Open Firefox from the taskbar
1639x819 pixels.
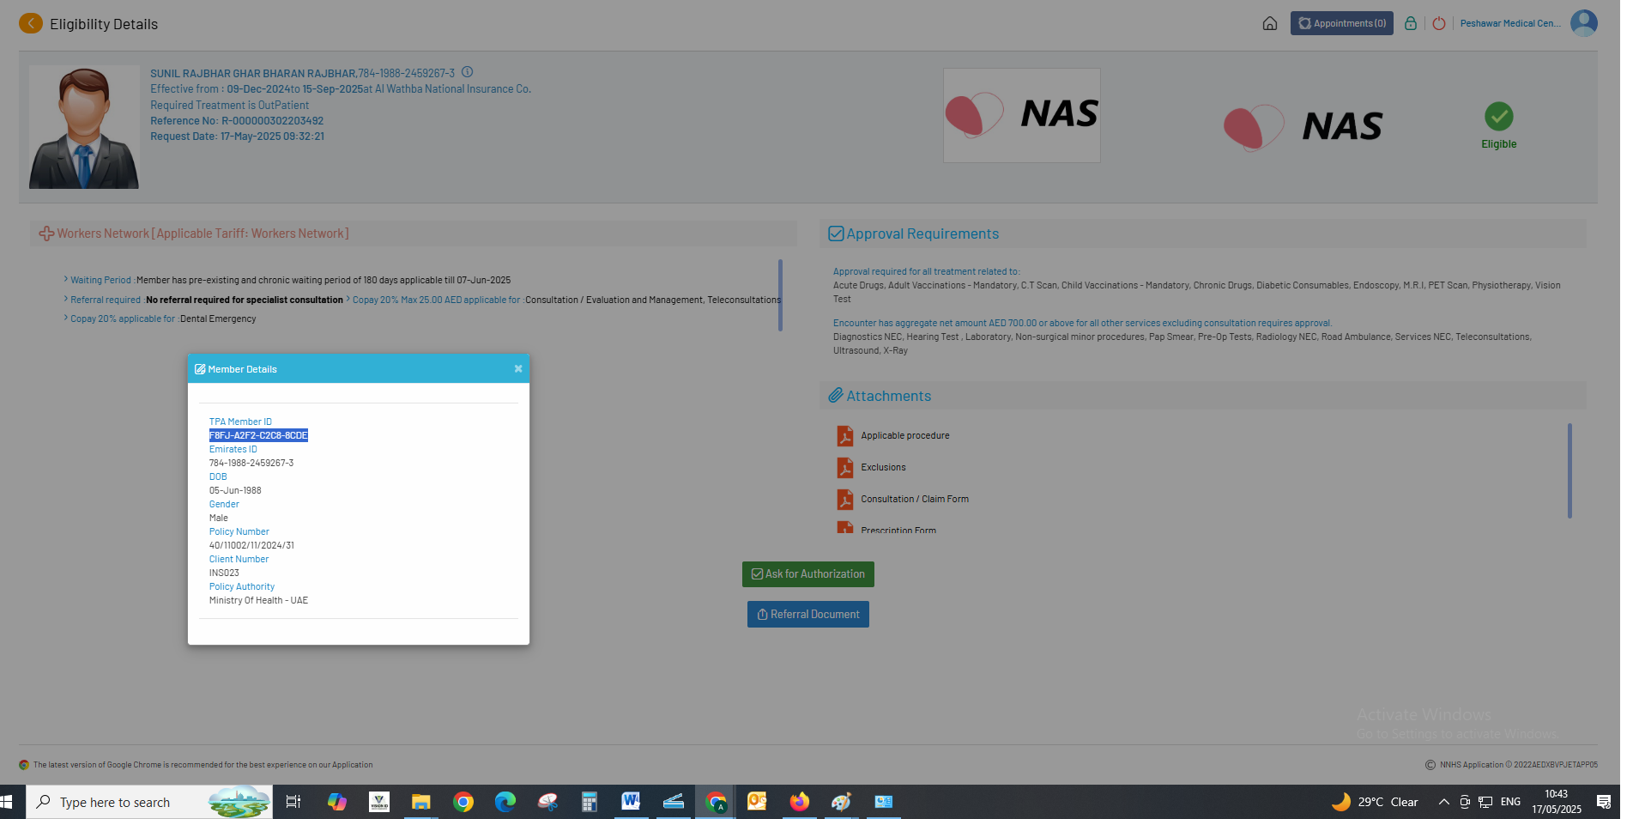[800, 802]
